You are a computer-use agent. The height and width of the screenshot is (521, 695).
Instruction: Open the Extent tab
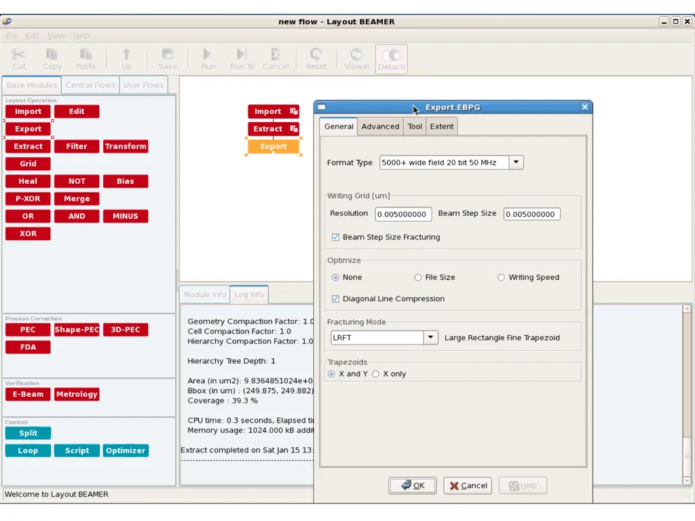point(442,126)
